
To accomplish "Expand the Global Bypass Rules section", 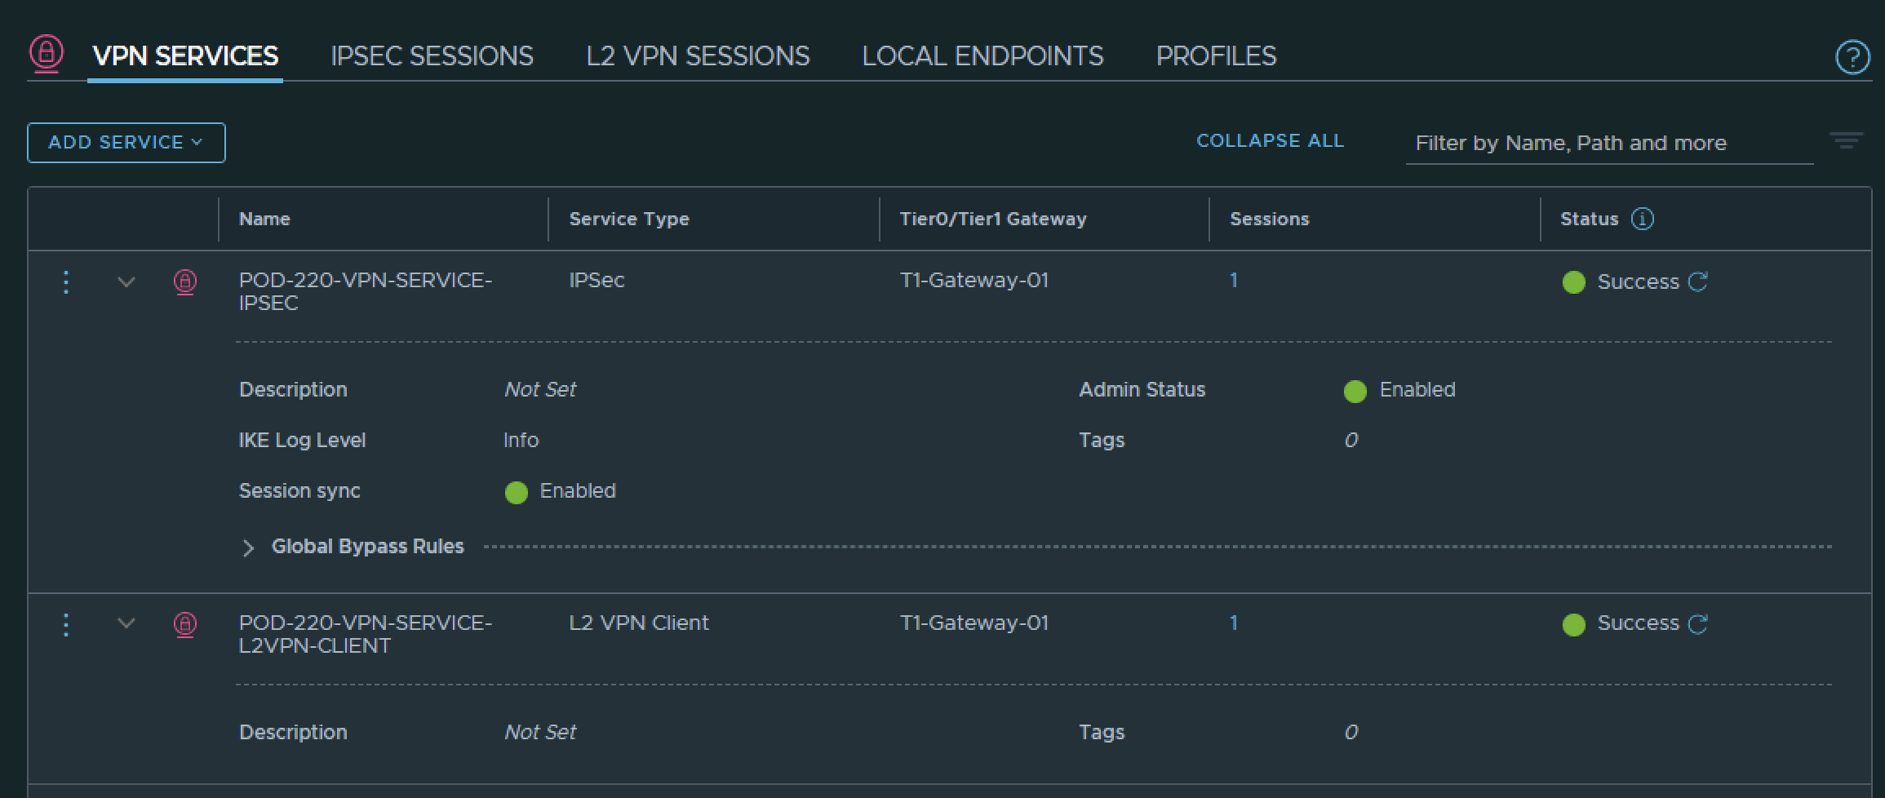I will (248, 548).
